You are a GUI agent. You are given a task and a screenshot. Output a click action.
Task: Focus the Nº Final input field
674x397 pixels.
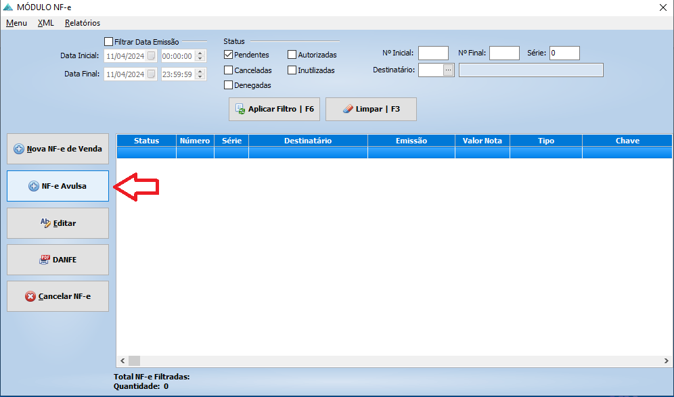(x=504, y=53)
